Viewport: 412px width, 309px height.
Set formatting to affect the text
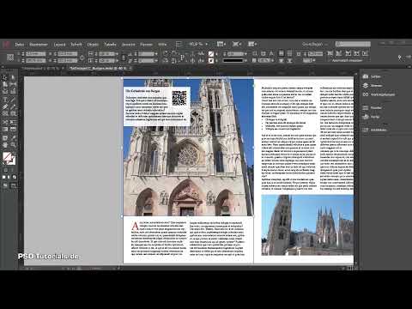pos(12,170)
